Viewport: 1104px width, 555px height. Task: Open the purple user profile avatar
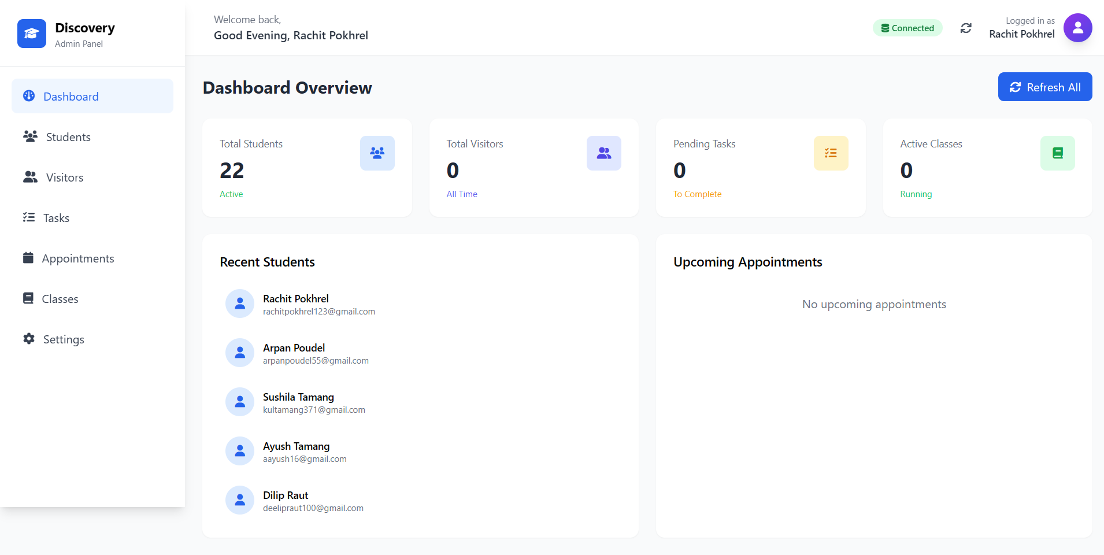[1077, 28]
